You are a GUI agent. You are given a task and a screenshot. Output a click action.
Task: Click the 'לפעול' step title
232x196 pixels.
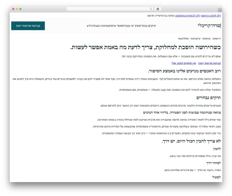[216, 177]
